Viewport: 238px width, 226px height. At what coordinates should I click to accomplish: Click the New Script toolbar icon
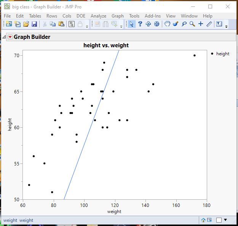tap(18, 24)
